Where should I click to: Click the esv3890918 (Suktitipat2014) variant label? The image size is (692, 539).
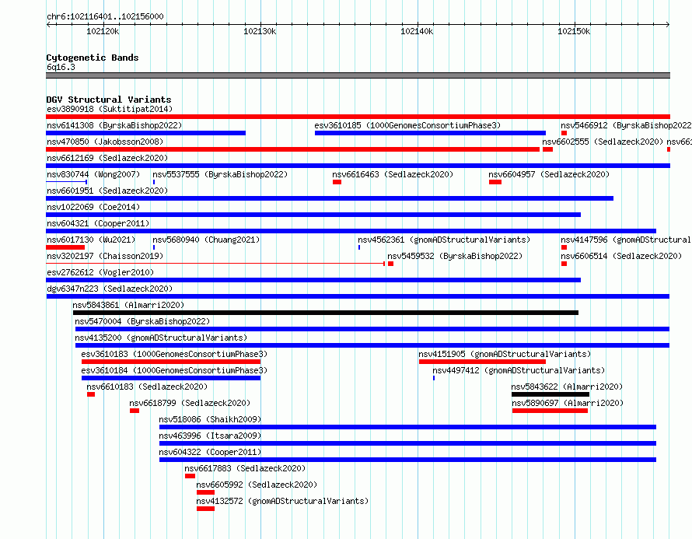[110, 109]
